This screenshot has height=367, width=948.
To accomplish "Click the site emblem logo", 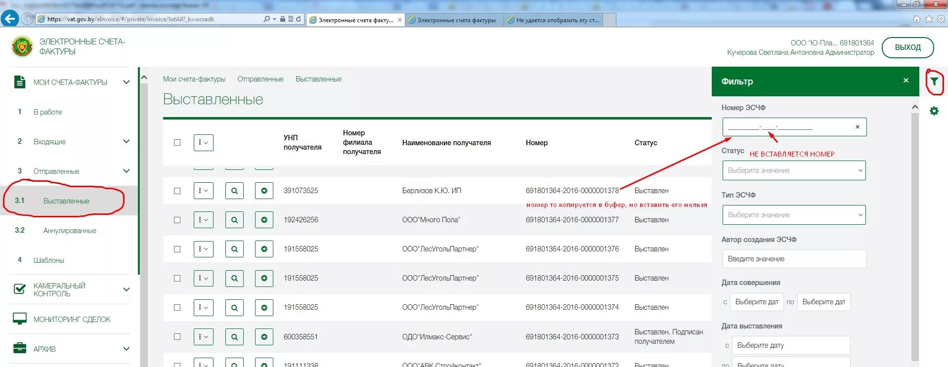I will 22,46.
